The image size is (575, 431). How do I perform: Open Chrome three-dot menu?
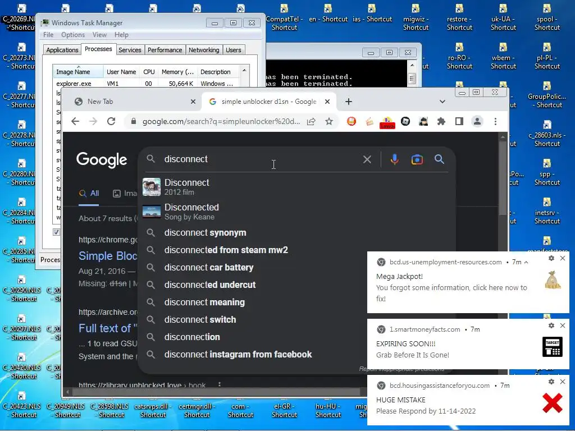pos(495,121)
